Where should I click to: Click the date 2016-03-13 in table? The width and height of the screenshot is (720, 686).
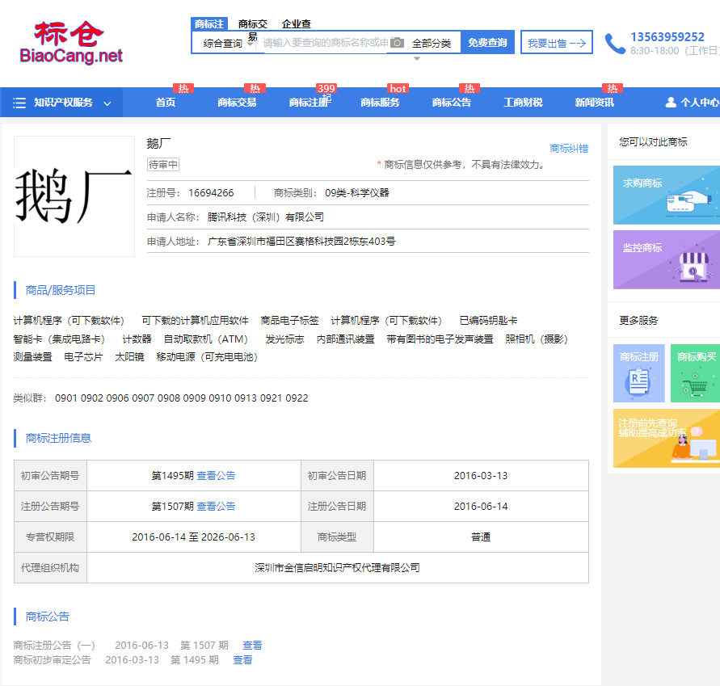481,476
